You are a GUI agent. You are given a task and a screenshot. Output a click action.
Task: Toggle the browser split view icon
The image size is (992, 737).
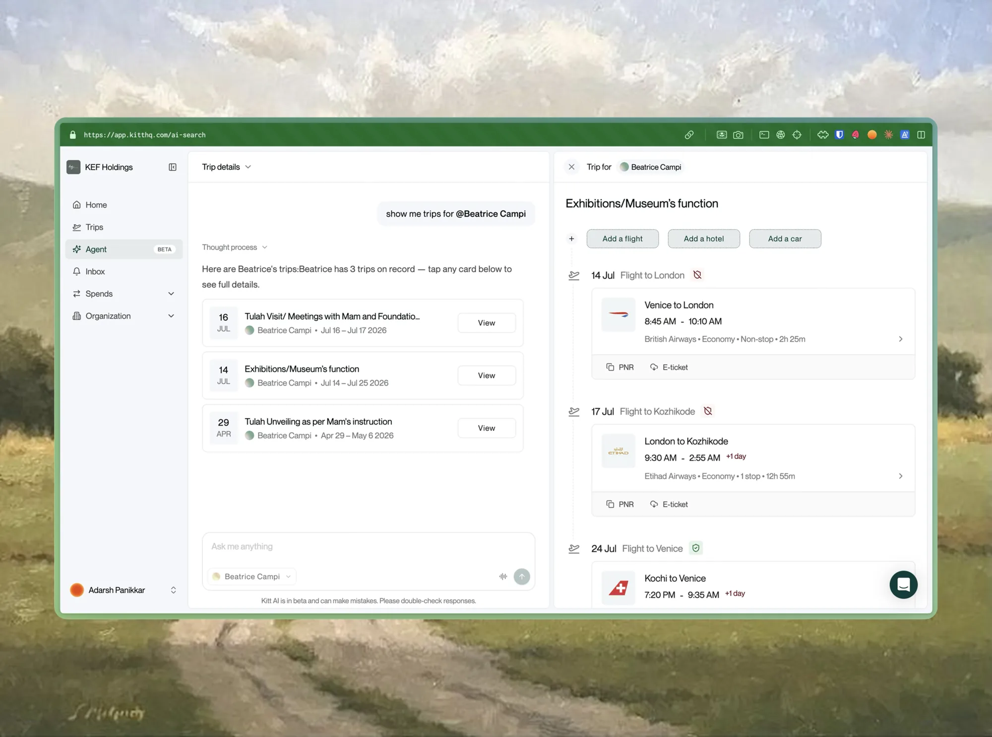921,135
